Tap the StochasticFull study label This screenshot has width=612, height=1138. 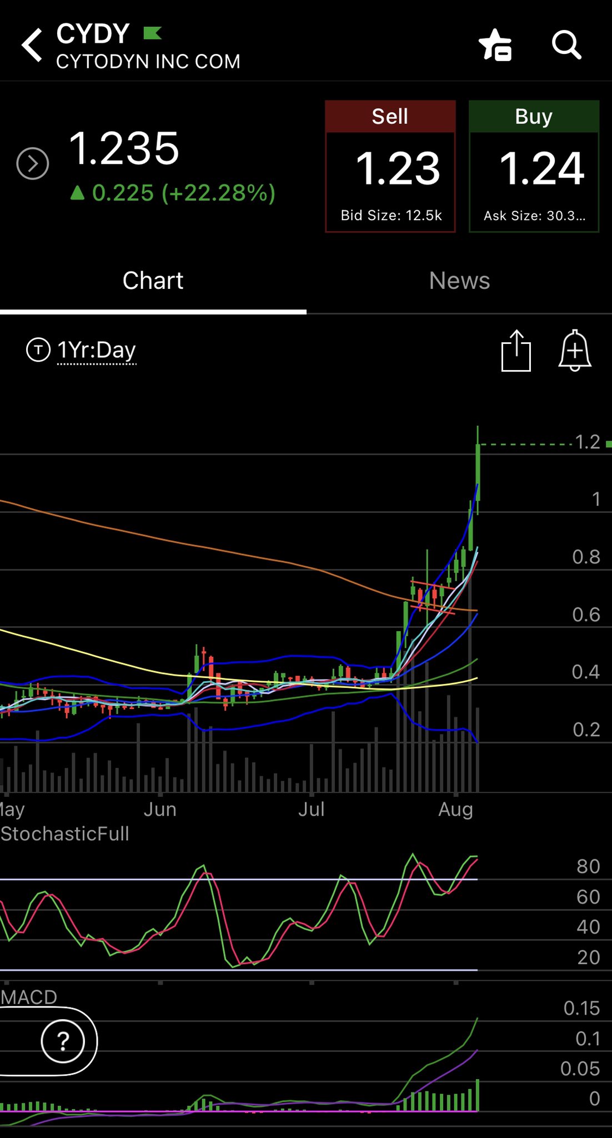(x=65, y=833)
